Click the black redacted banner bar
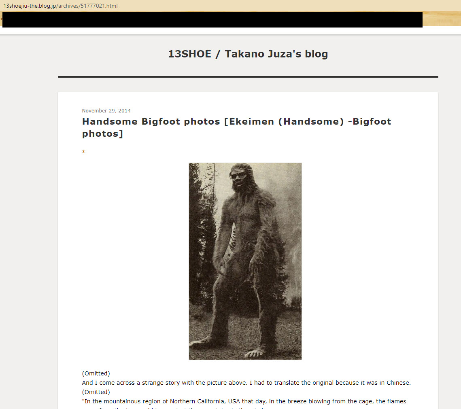This screenshot has width=461, height=409. click(x=212, y=20)
